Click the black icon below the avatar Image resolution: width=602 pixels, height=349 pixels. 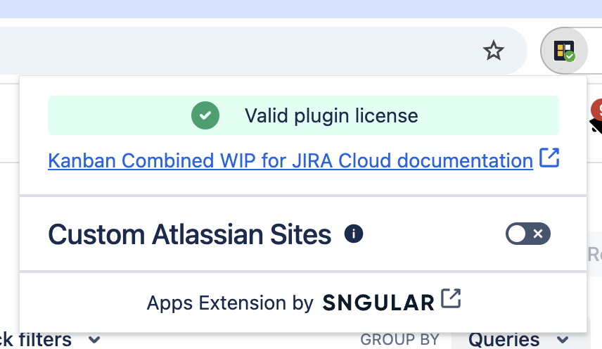click(596, 127)
